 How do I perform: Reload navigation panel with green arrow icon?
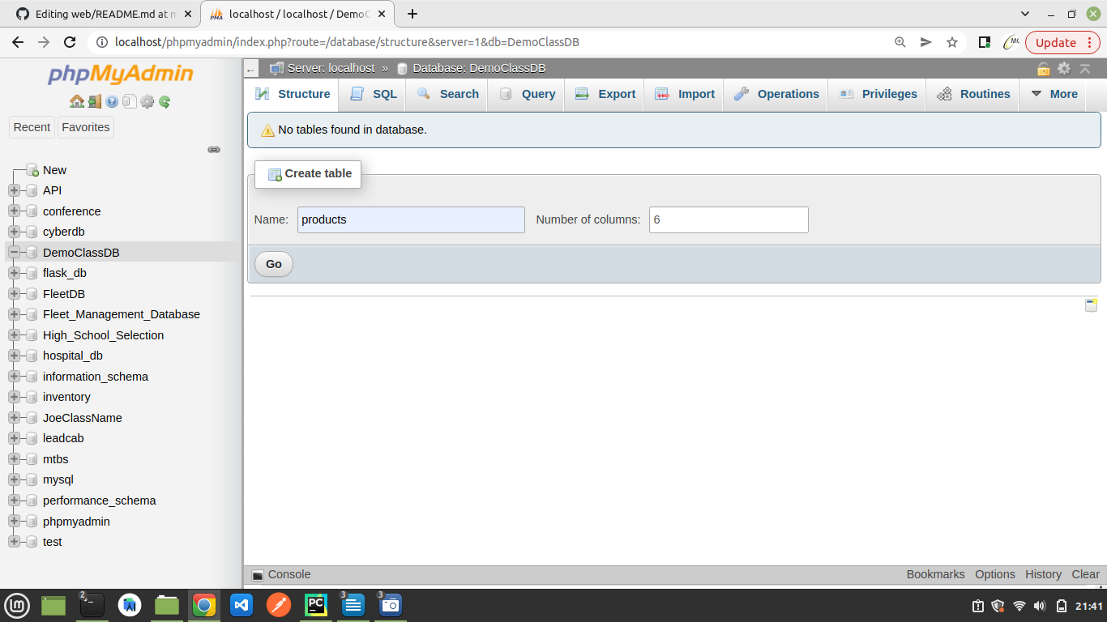(x=165, y=101)
